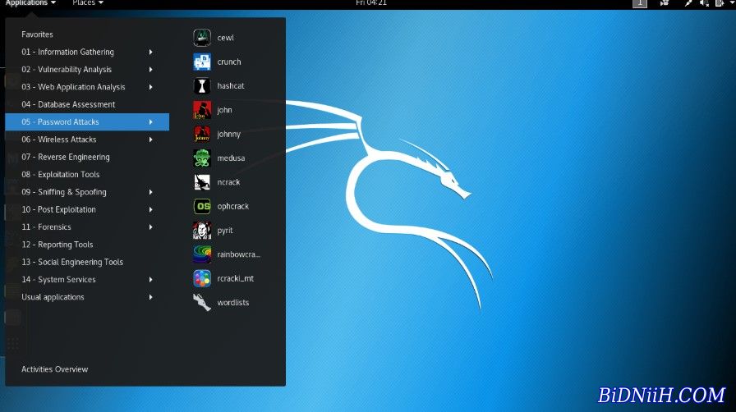Click the power status icon in top bar
736x412 pixels.
pyautogui.click(x=720, y=2)
